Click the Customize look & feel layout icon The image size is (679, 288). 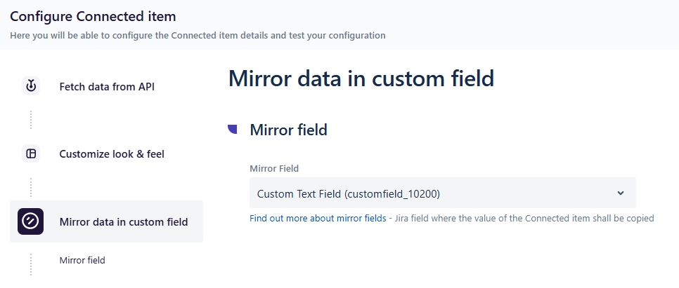point(31,154)
